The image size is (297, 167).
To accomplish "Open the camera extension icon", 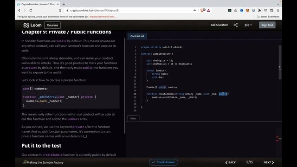I will click(x=236, y=10).
